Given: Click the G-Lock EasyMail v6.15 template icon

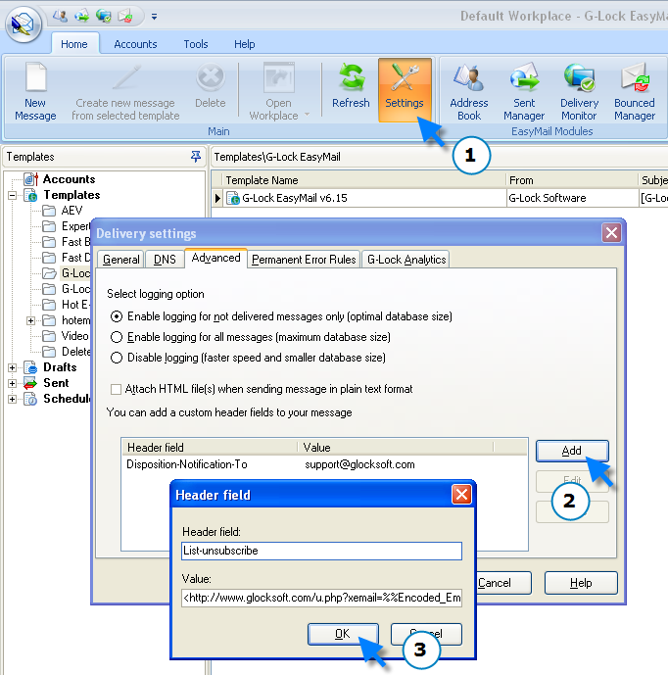Looking at the screenshot, I should [233, 198].
